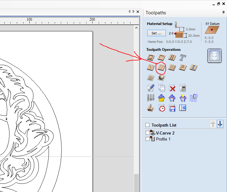The height and width of the screenshot is (192, 227).
Task: Pin the Toolpaths panel with pushpin
Action: coord(223,12)
